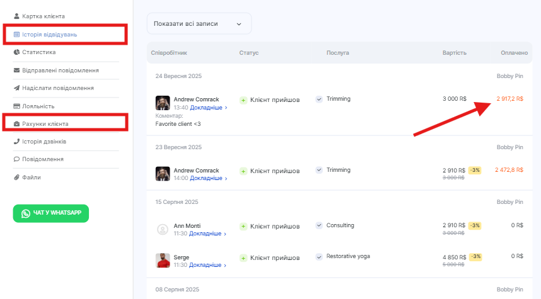Start chat with ЧАТ У WHATSAPP button
Image resolution: width=541 pixels, height=299 pixels.
51,213
